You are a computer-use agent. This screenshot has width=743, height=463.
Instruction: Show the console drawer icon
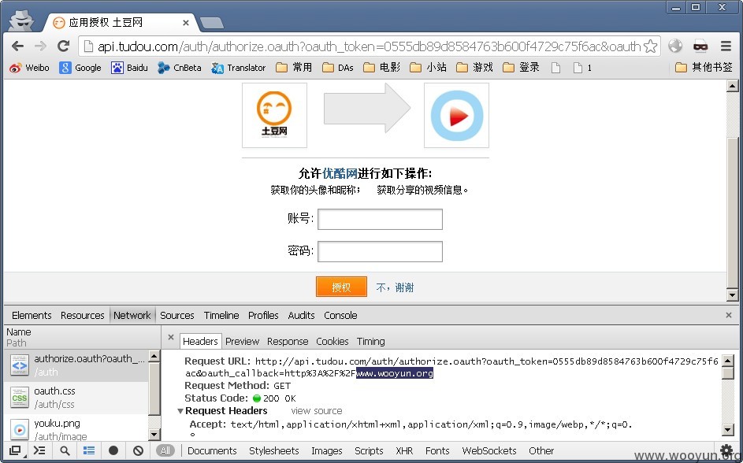coord(40,450)
